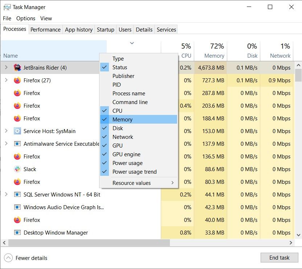Open the Options menu
Viewport: 302px width, 269px height.
click(x=26, y=18)
